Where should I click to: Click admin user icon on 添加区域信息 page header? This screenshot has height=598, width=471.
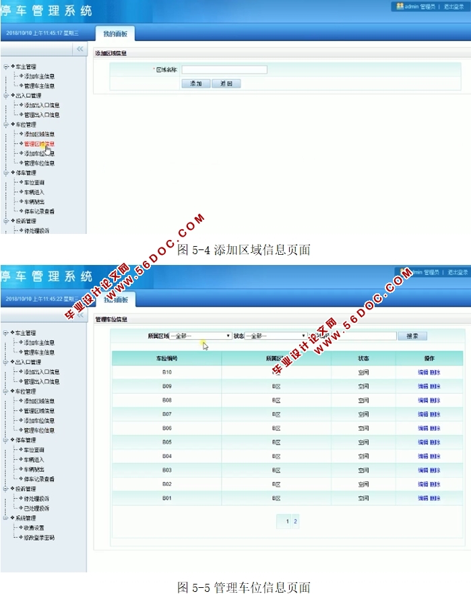400,6
